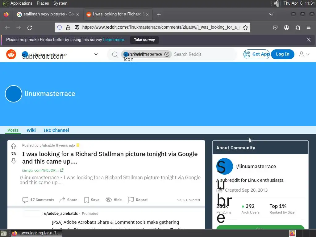Click the Reddit snoo logo
This screenshot has width=316, height=237.
point(11,54)
